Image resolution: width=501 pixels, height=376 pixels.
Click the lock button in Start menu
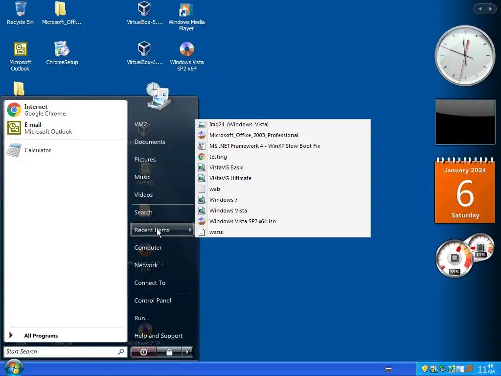[169, 352]
